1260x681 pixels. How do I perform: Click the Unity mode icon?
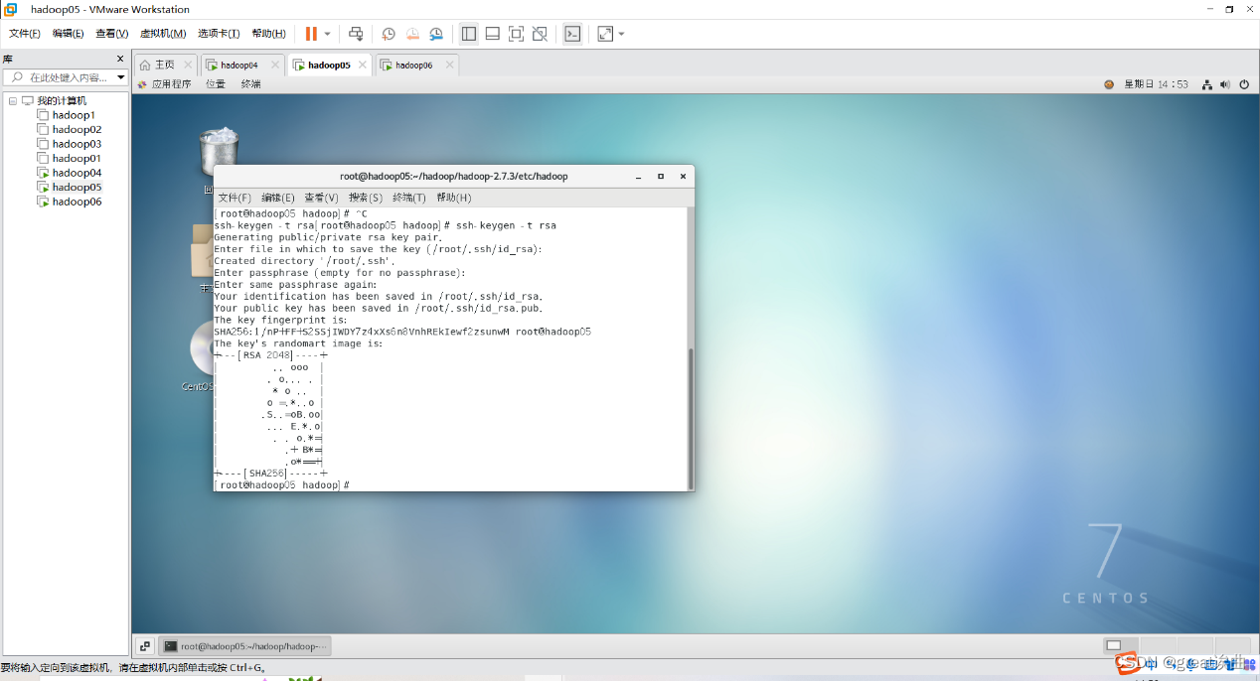click(x=540, y=34)
